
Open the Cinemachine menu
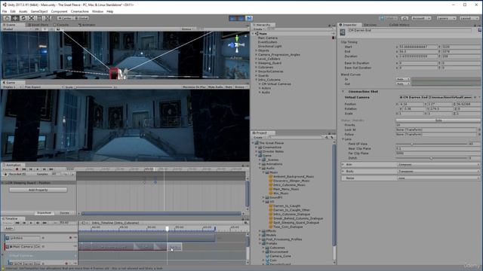79,11
